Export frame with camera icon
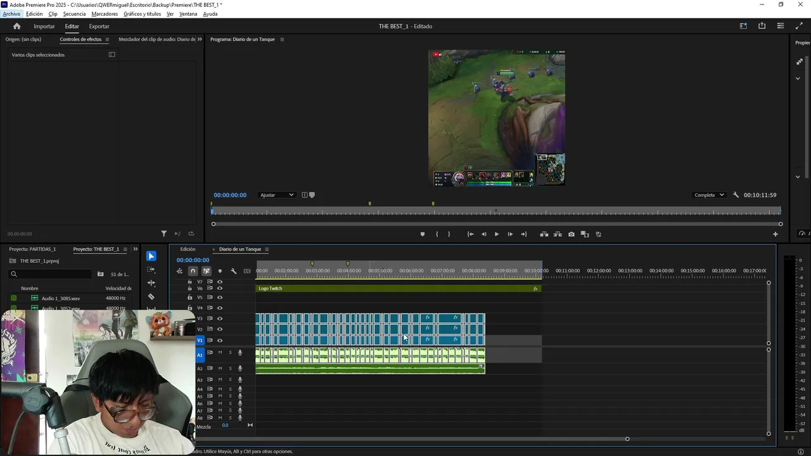This screenshot has width=811, height=456. click(572, 234)
